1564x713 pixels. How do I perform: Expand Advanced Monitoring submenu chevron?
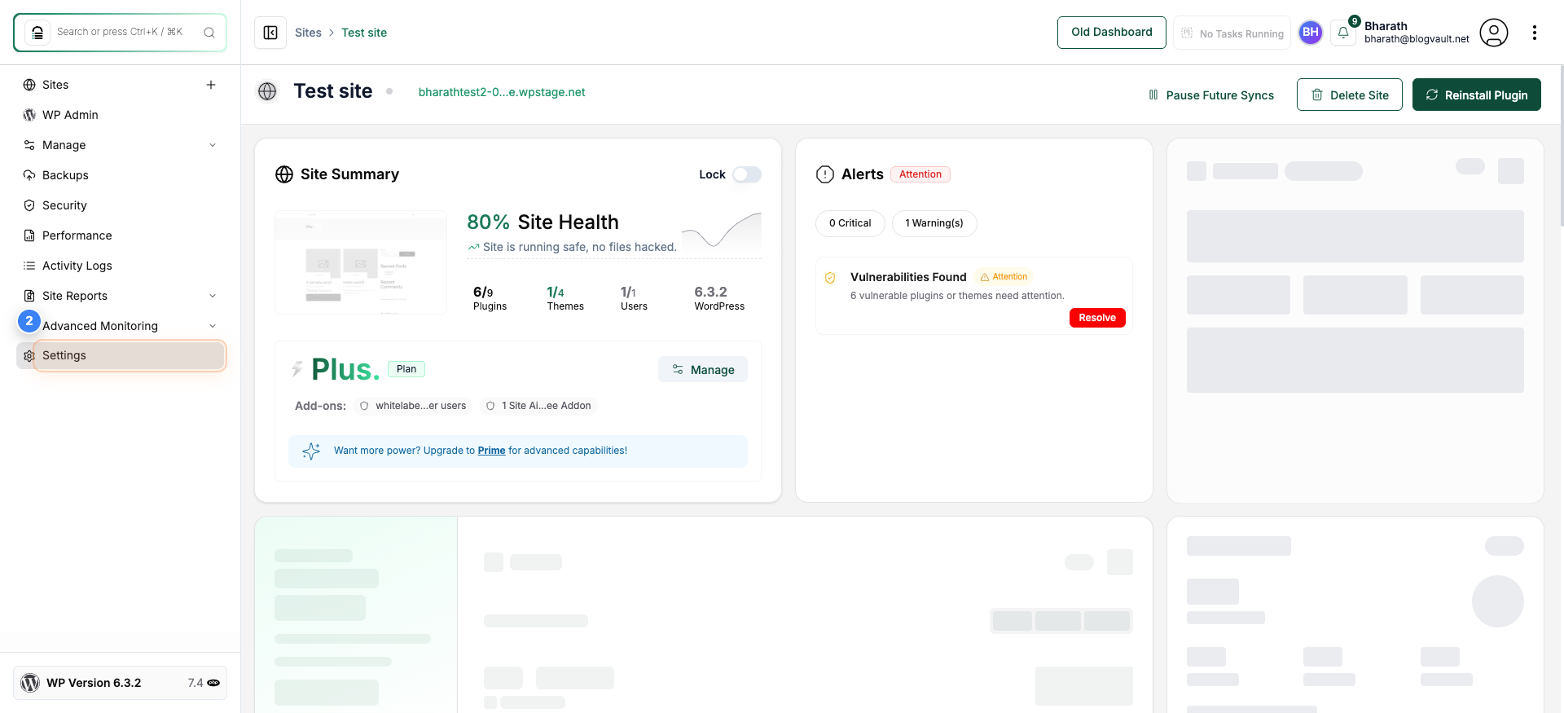213,326
